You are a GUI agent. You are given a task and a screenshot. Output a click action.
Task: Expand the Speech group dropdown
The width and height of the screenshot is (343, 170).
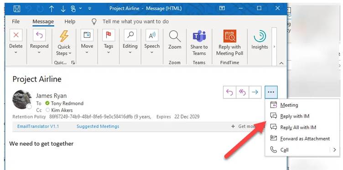click(151, 52)
